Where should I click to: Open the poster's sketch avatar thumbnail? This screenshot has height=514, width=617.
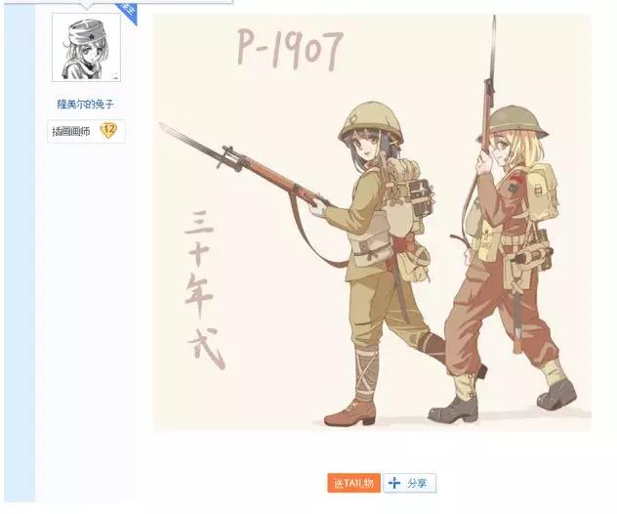coord(86,48)
